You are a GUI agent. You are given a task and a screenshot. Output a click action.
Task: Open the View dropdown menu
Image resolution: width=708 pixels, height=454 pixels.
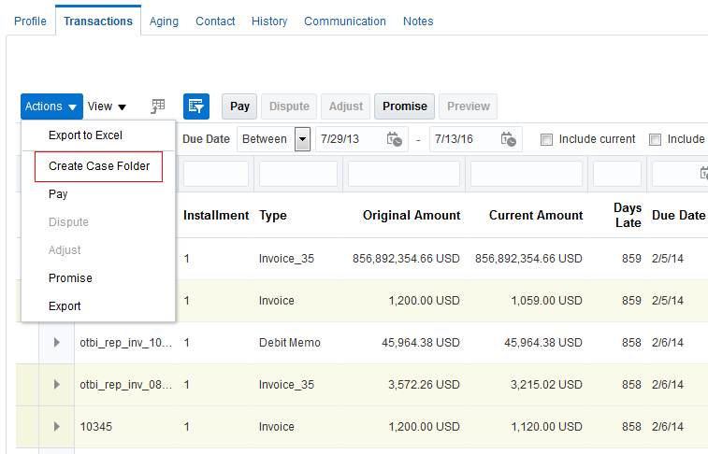(x=107, y=106)
